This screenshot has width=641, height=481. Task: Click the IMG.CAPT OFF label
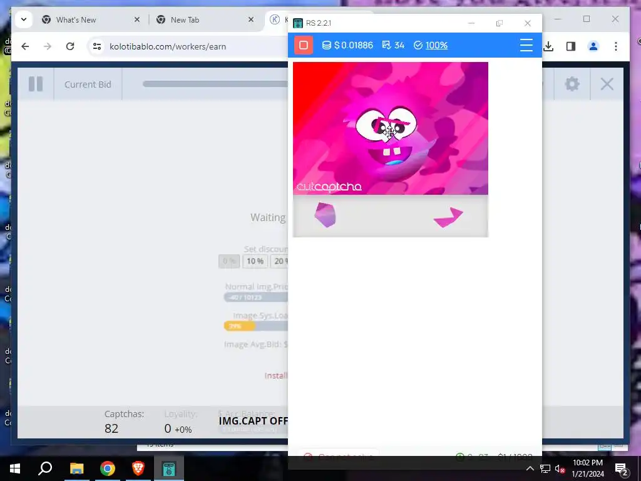pyautogui.click(x=253, y=421)
